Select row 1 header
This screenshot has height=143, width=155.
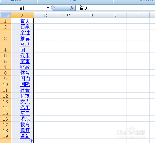[x=5, y=21]
